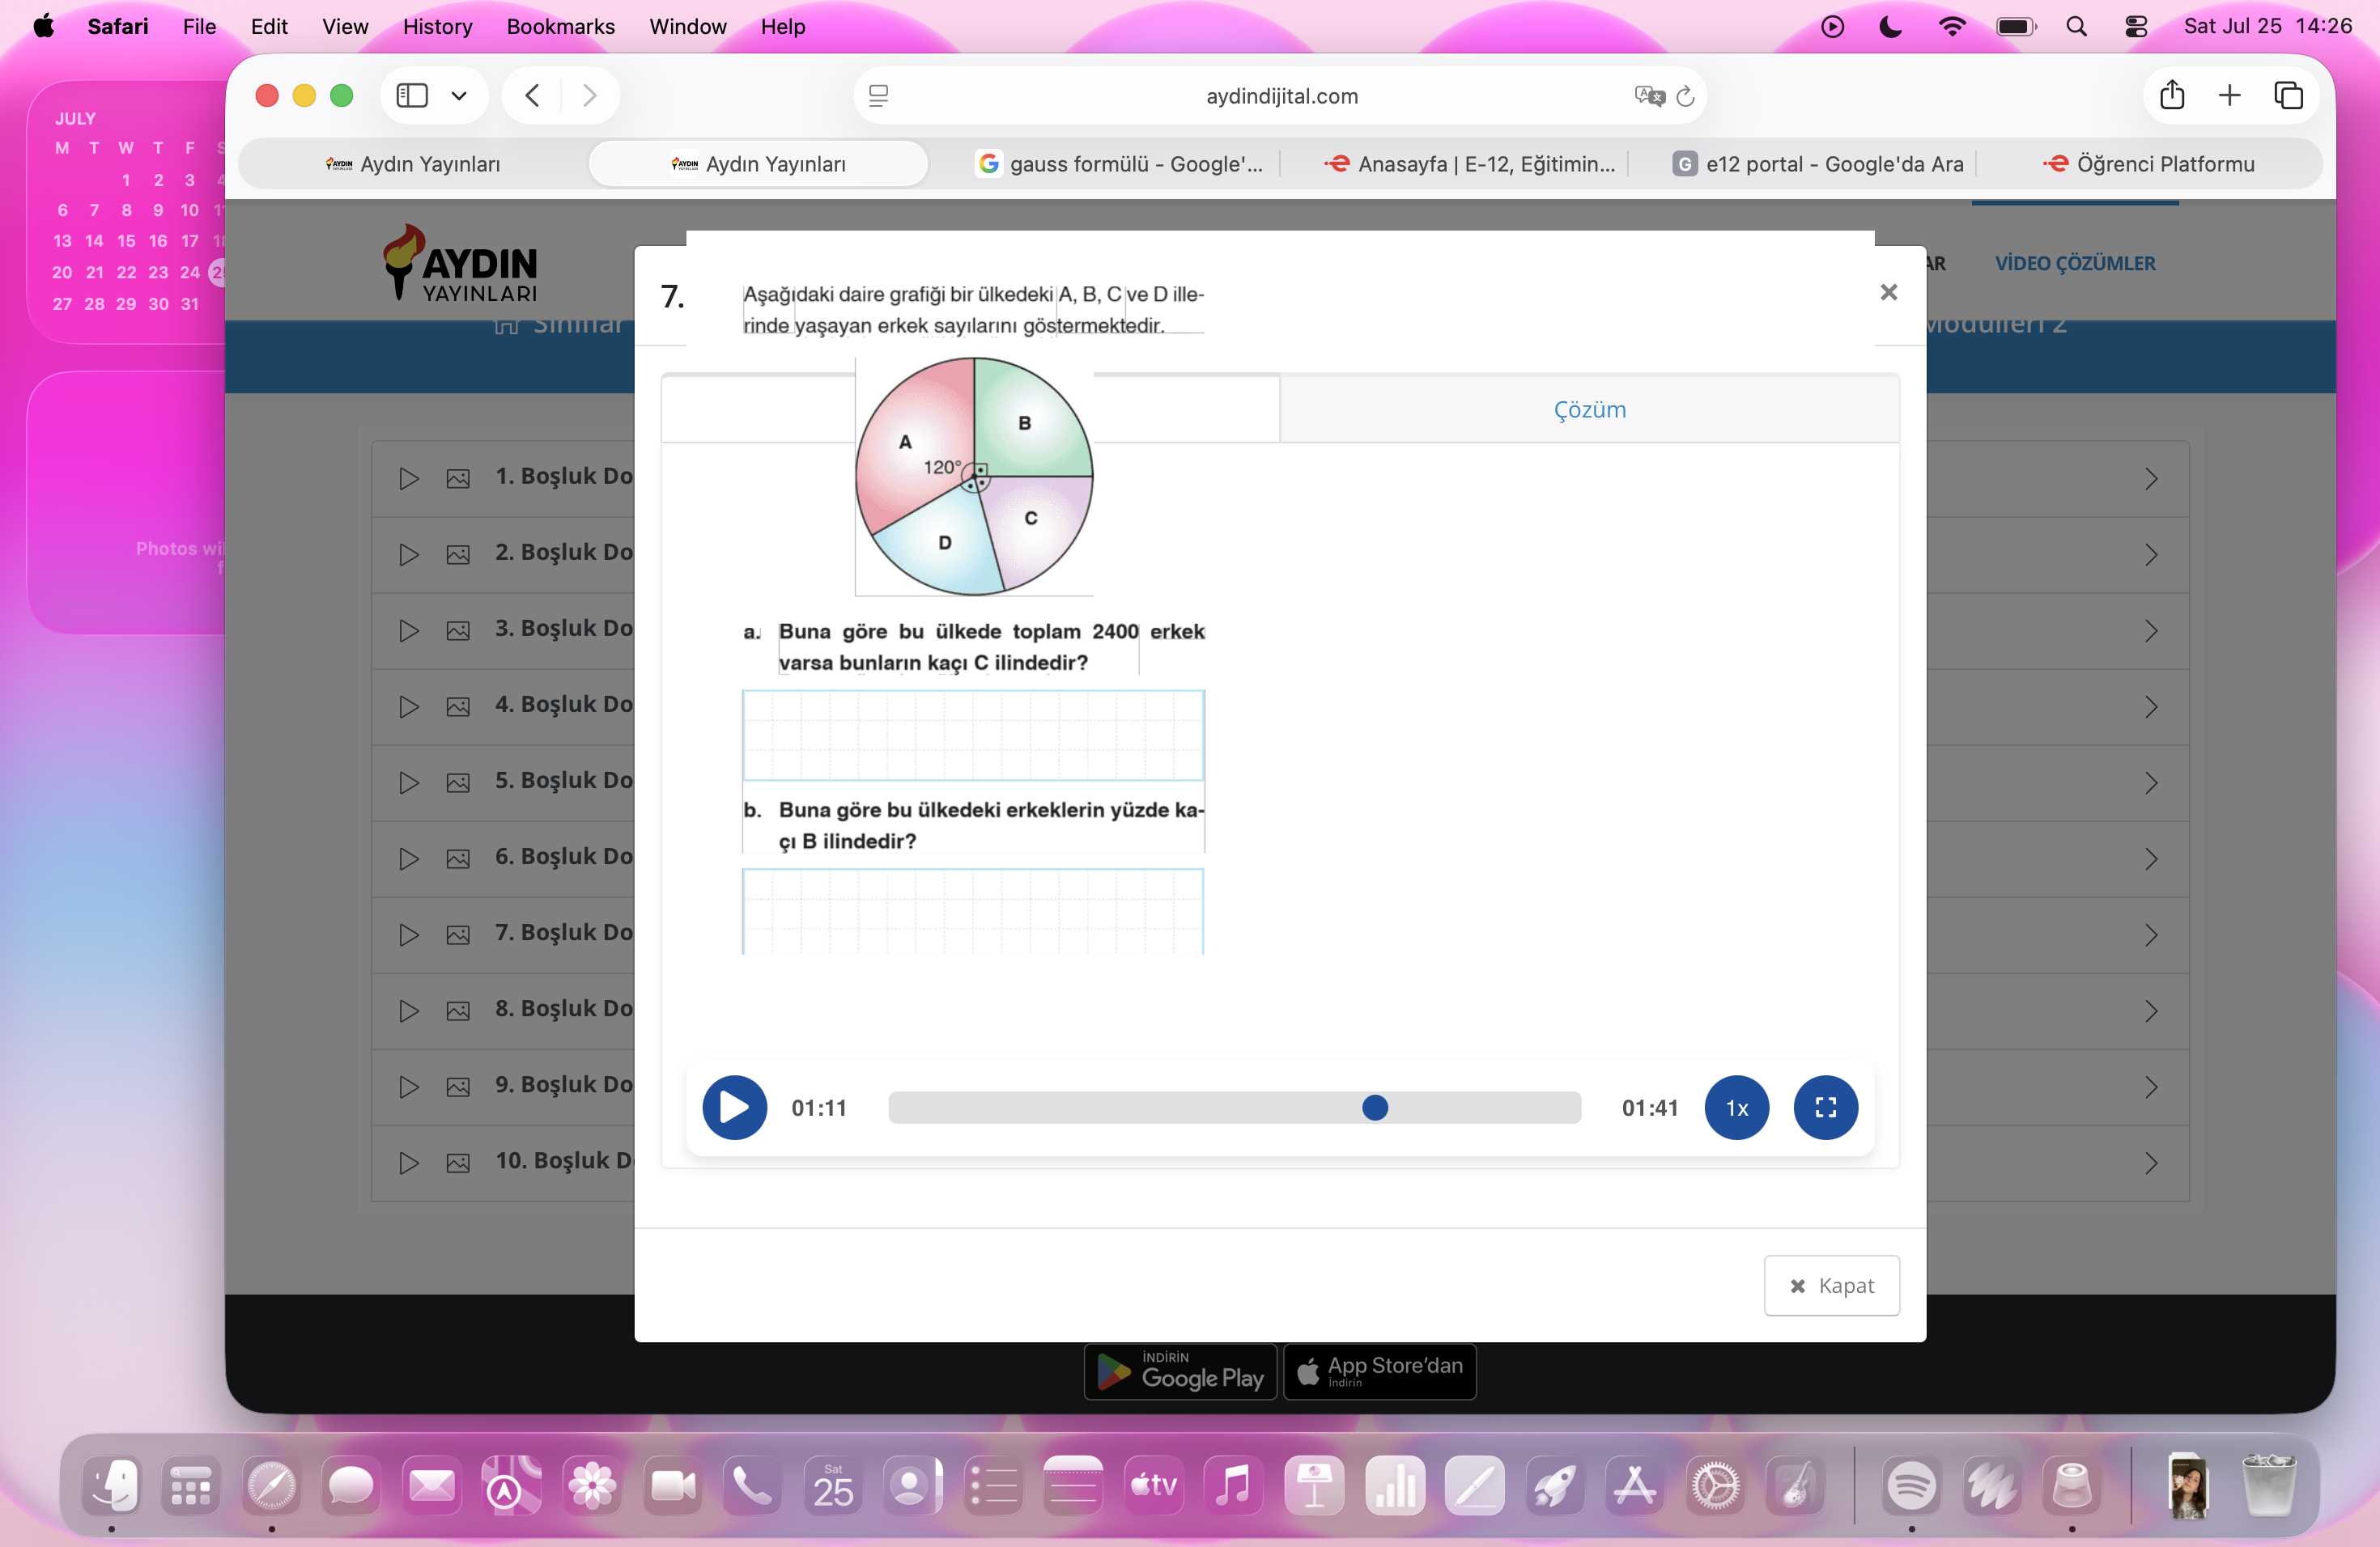The width and height of the screenshot is (2380, 1547).
Task: Open the 1x playback speed control
Action: (x=1736, y=1108)
